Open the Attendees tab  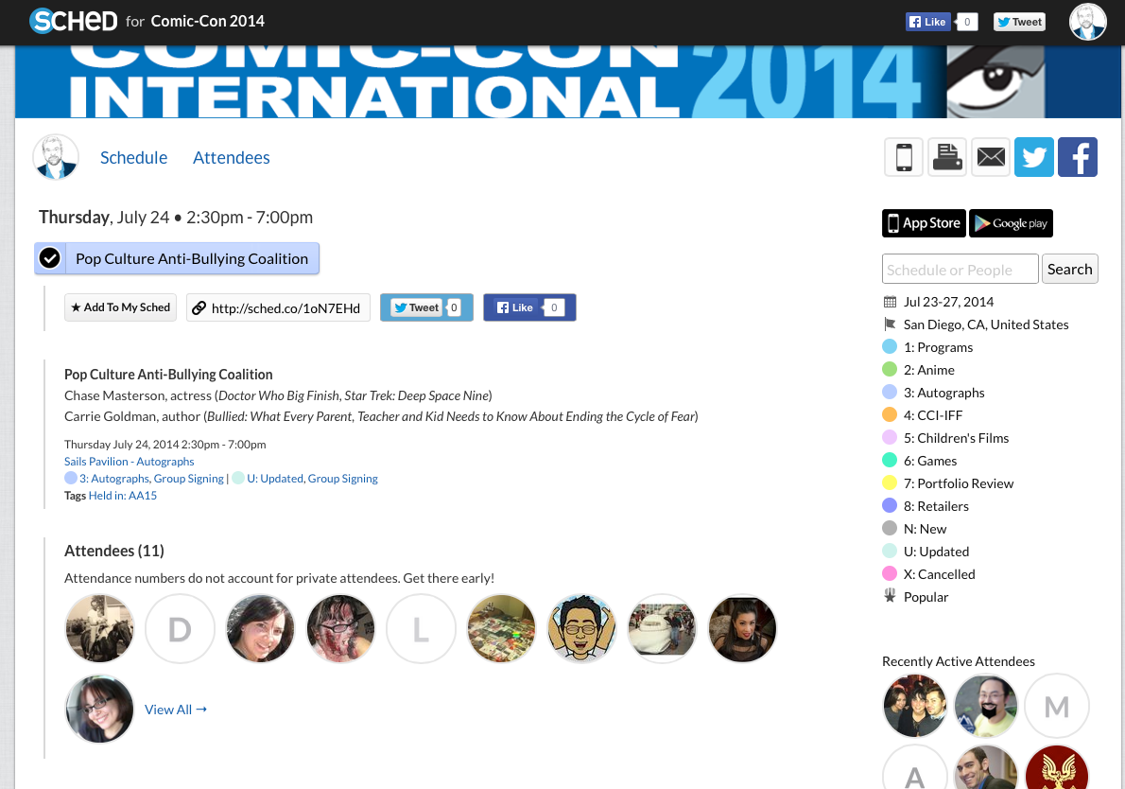coord(231,157)
